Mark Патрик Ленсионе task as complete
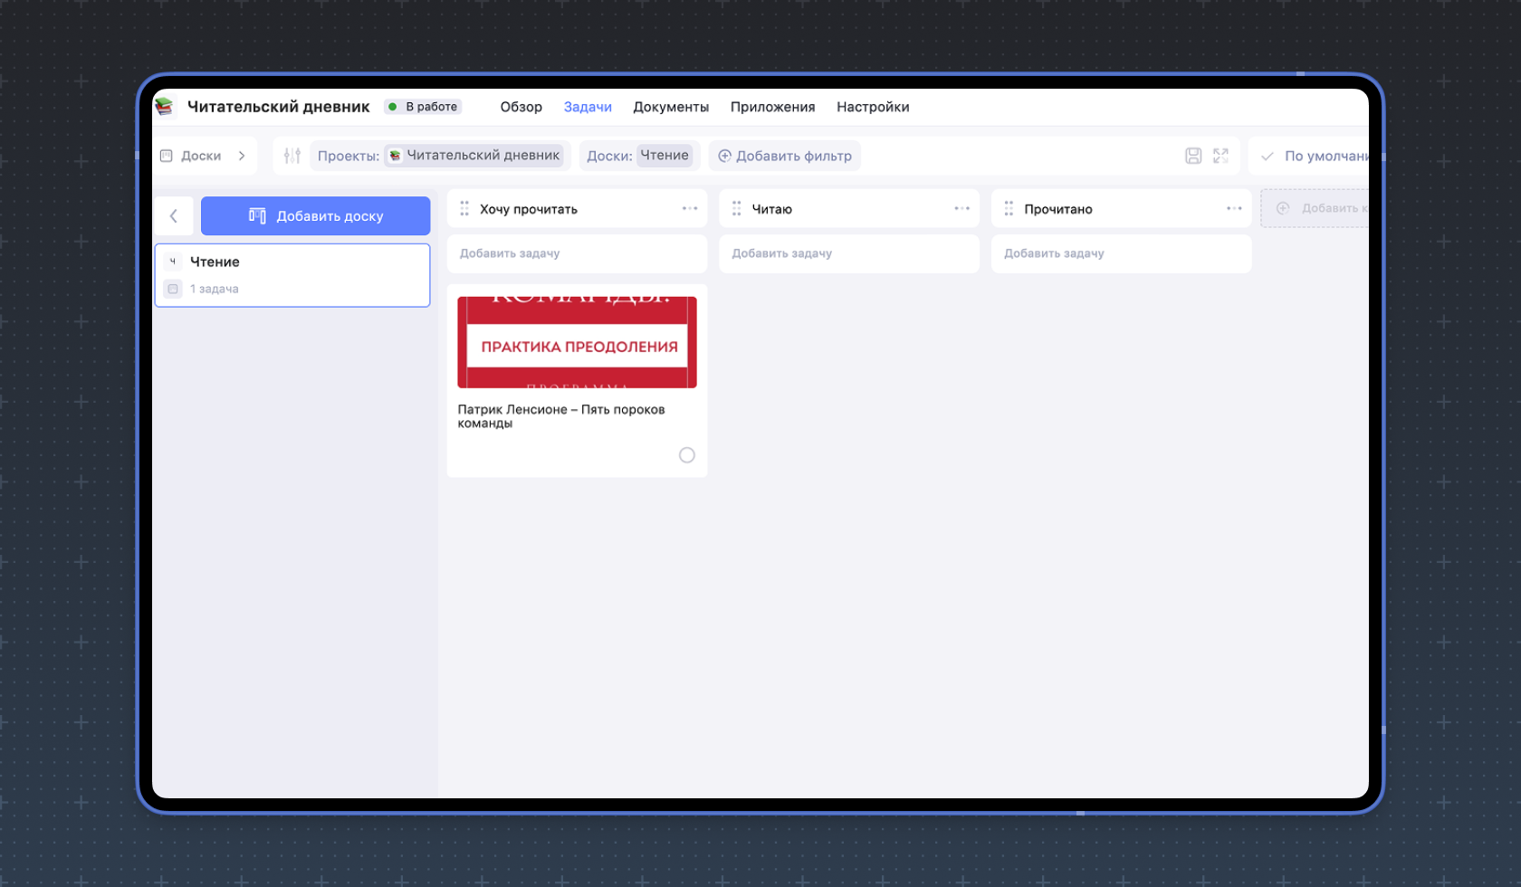The image size is (1521, 887). 686,455
